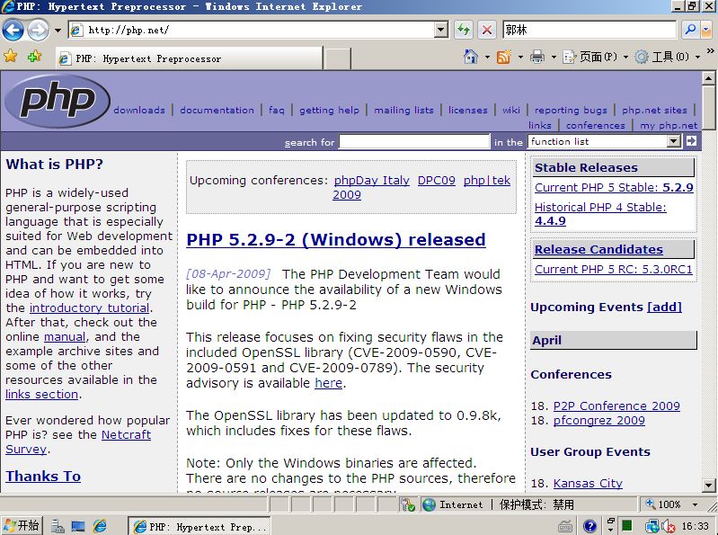
Task: Open Current PHP 5 Stable: 5.2.9 link
Action: coord(614,187)
